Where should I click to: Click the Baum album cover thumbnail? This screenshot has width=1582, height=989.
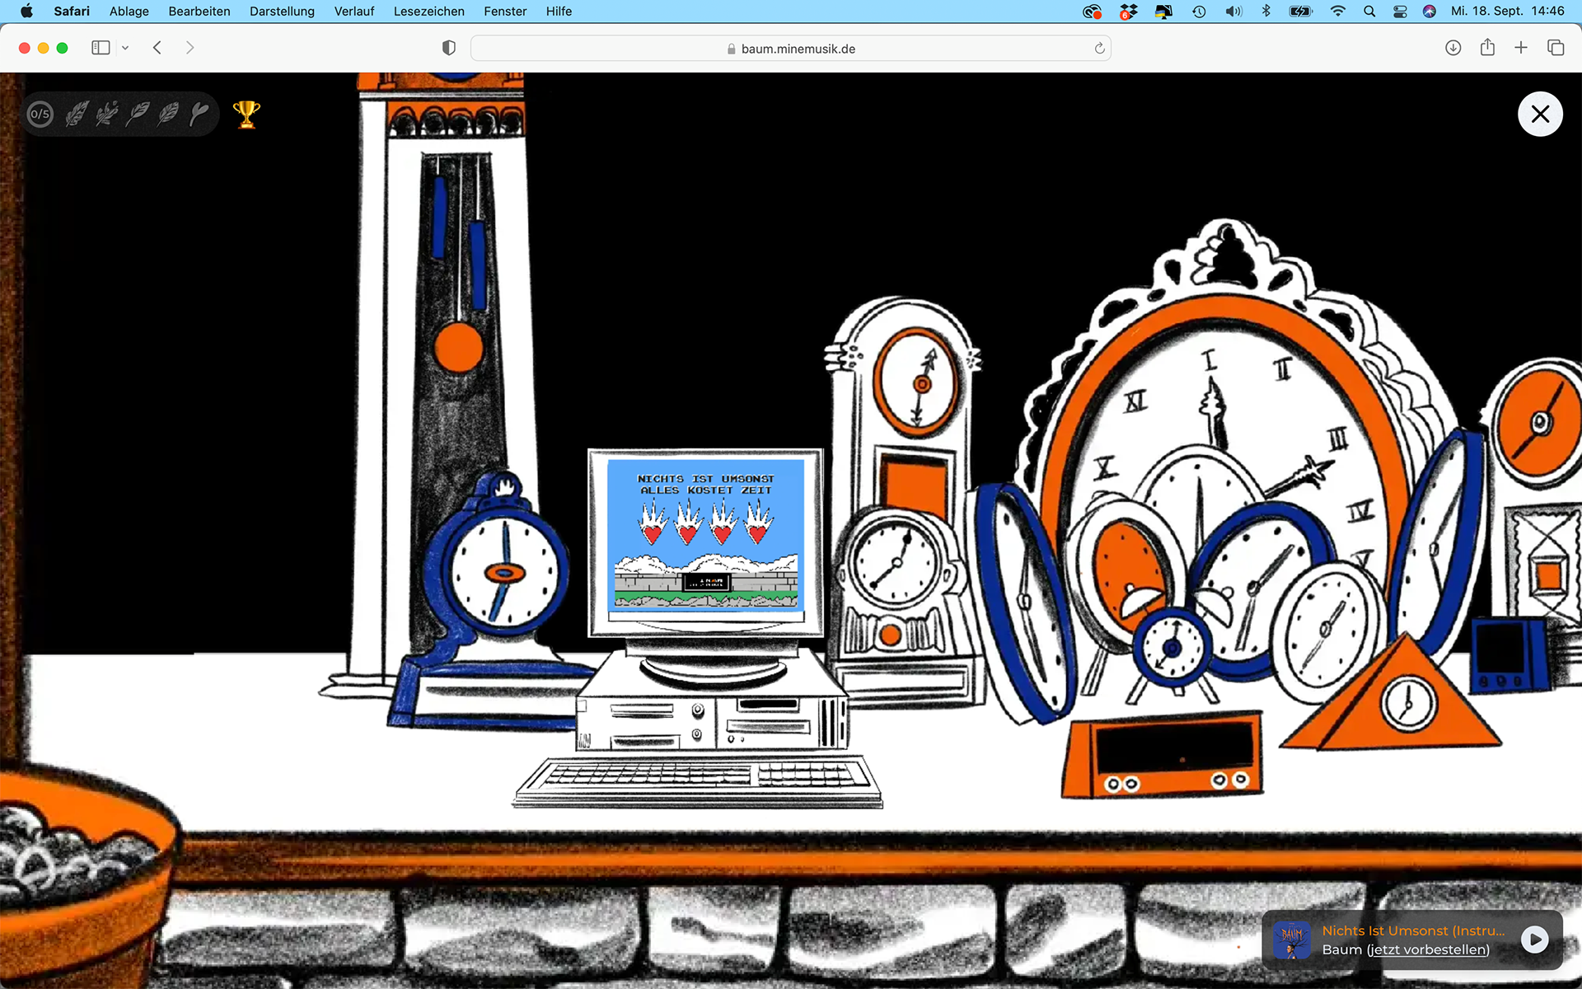[1292, 940]
